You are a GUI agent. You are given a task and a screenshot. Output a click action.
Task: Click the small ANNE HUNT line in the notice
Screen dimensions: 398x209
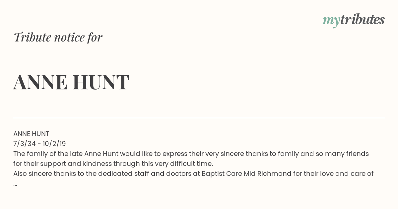click(31, 134)
